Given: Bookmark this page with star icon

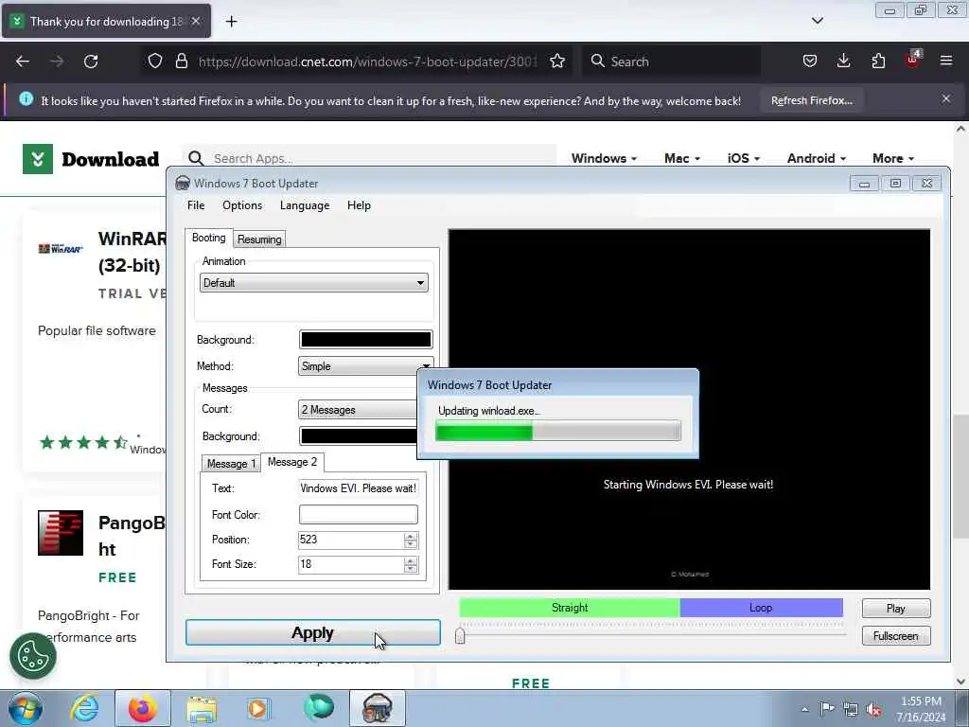Looking at the screenshot, I should click(x=556, y=61).
